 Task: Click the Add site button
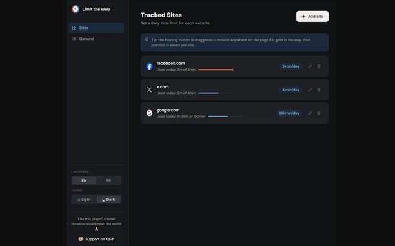(x=312, y=16)
